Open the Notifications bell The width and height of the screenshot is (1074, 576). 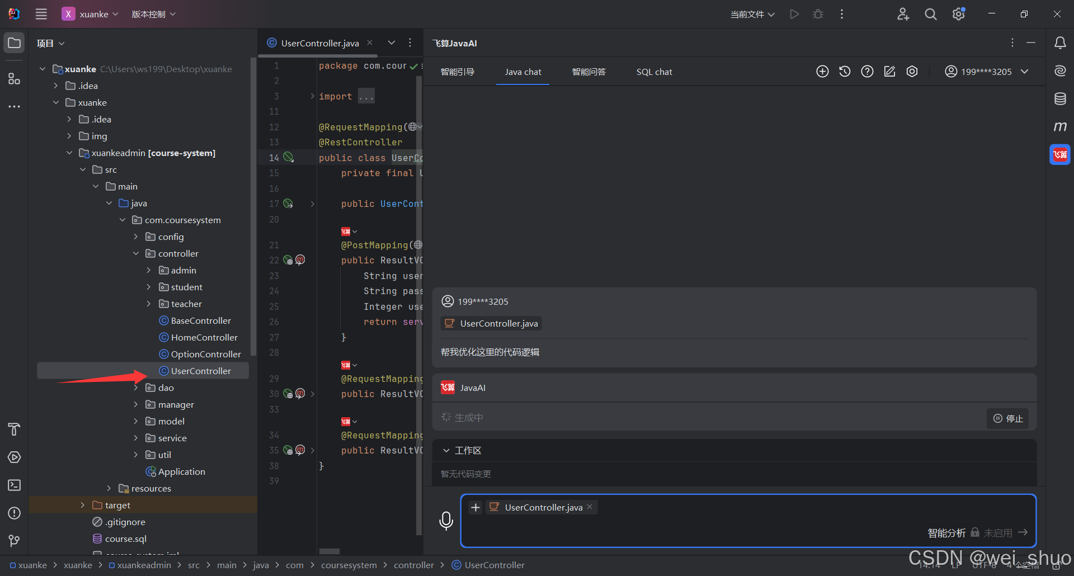(1060, 43)
